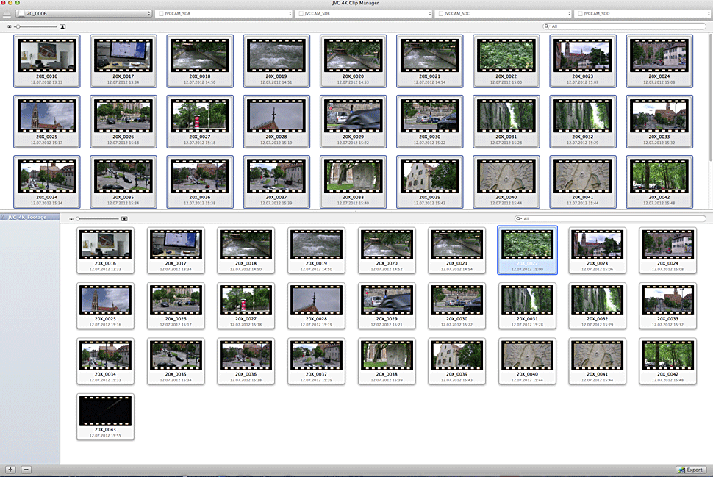This screenshot has width=713, height=477.
Task: Expand the JVCCAM_SDD card dropdown
Action: [642, 13]
